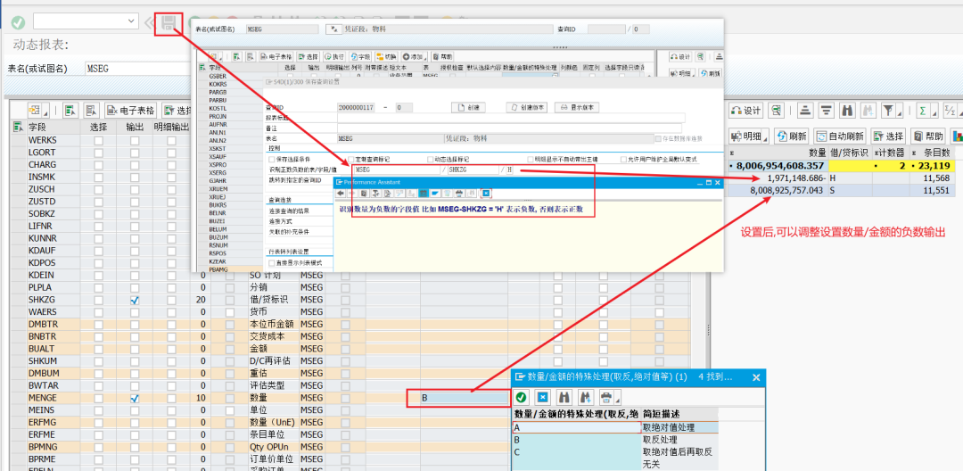963x471 pixels.
Task: Click the sort ascending icon in result toolbar
Action: (806, 111)
